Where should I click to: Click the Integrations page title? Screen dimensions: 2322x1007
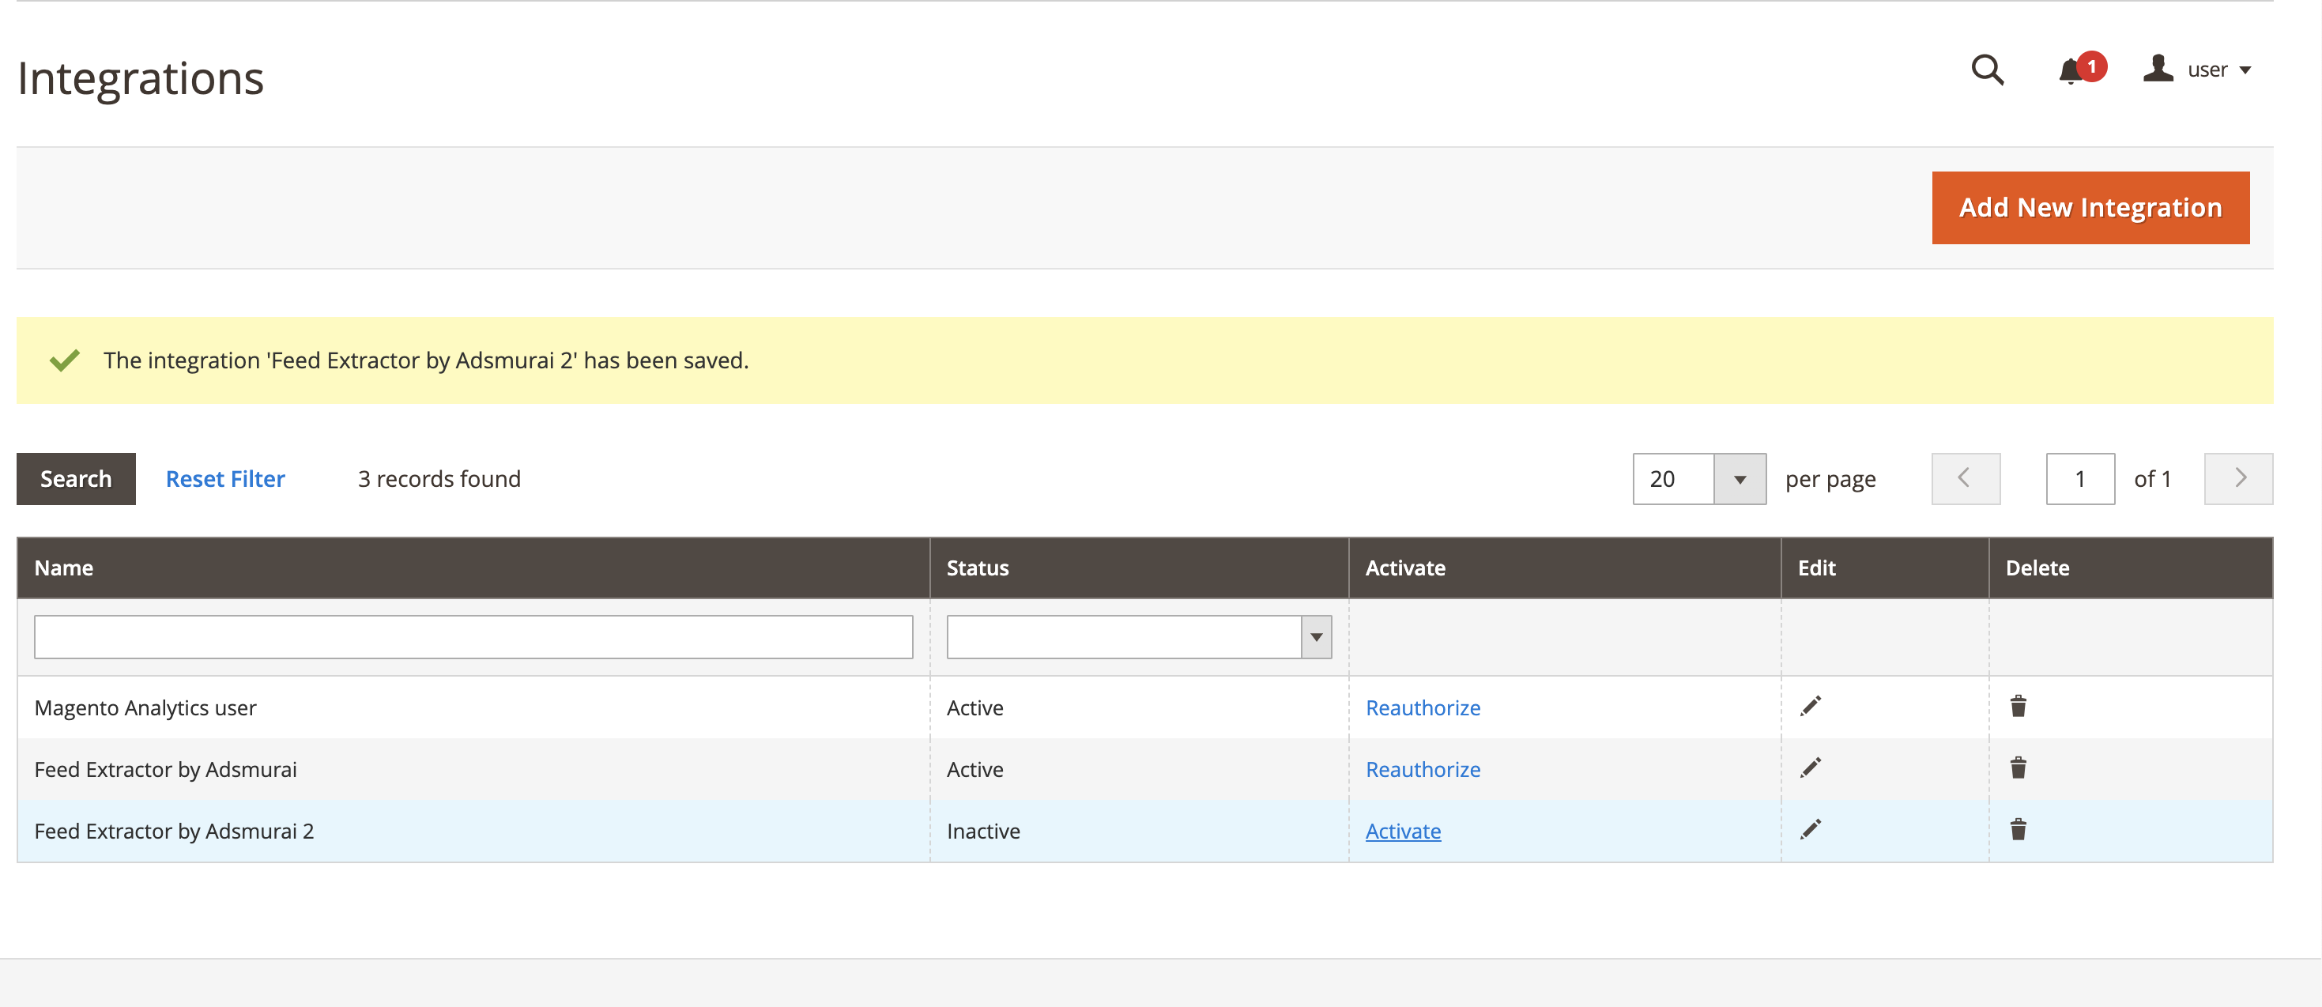coord(141,78)
